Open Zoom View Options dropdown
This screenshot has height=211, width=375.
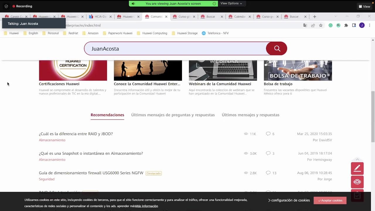pyautogui.click(x=231, y=4)
